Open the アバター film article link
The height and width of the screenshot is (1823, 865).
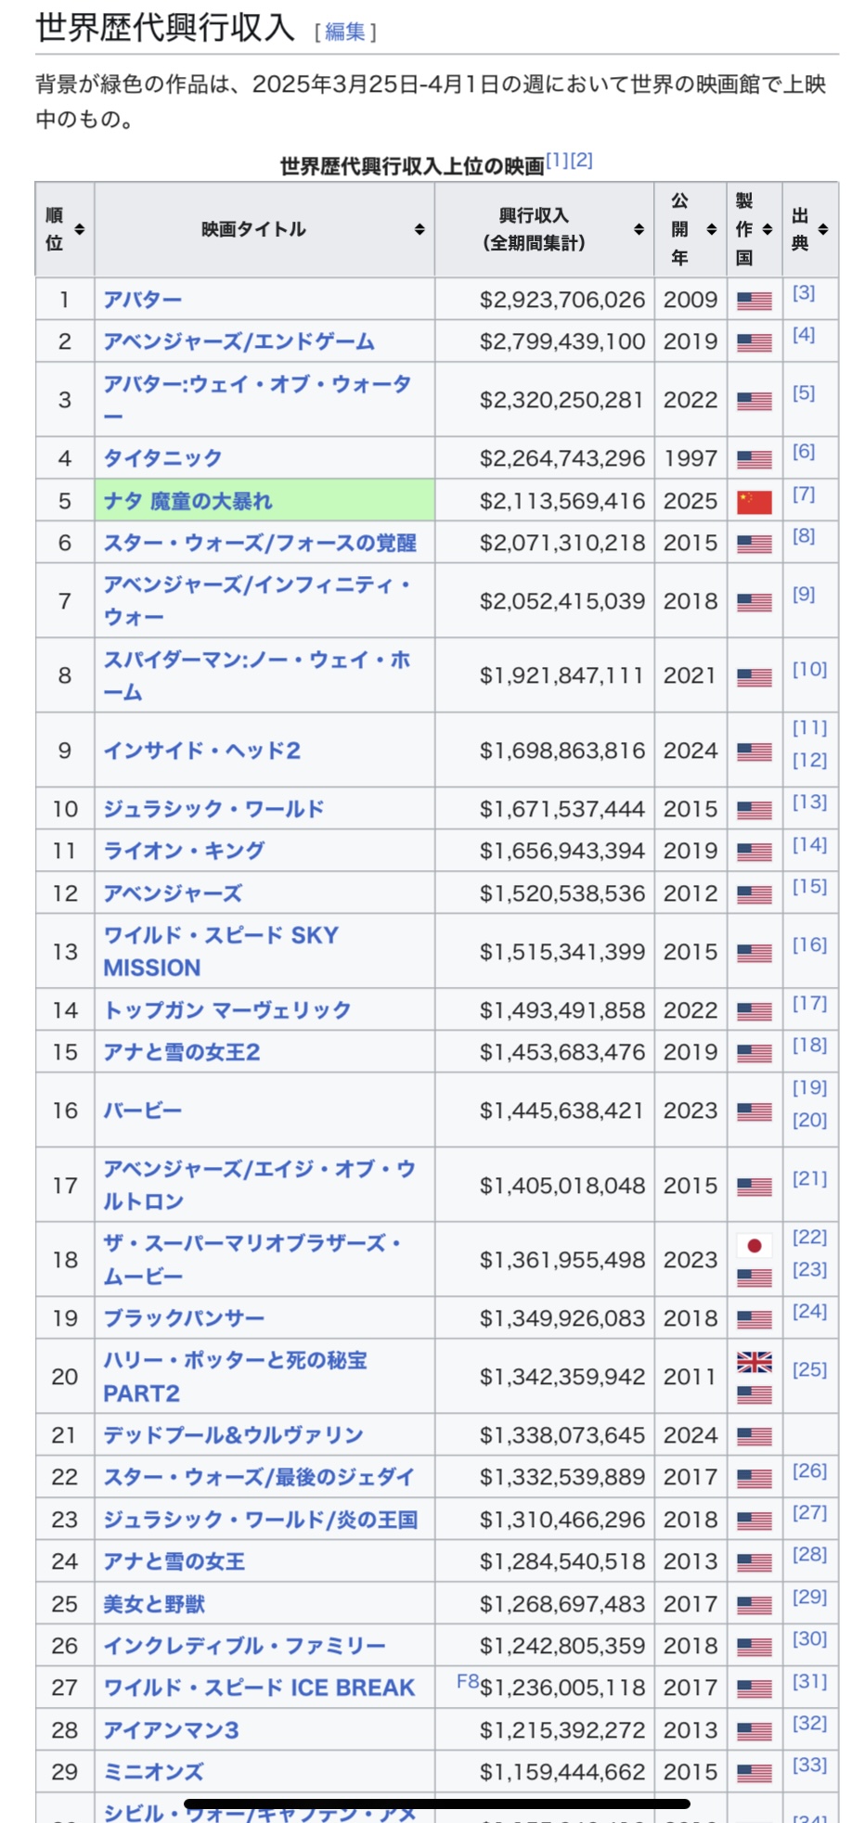pyautogui.click(x=142, y=300)
